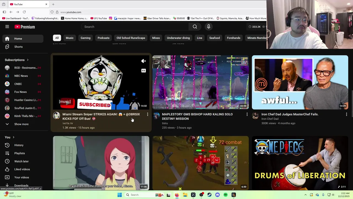The height and width of the screenshot is (199, 353).
Task: Go to YouTube Premium home logo
Action: click(x=25, y=27)
